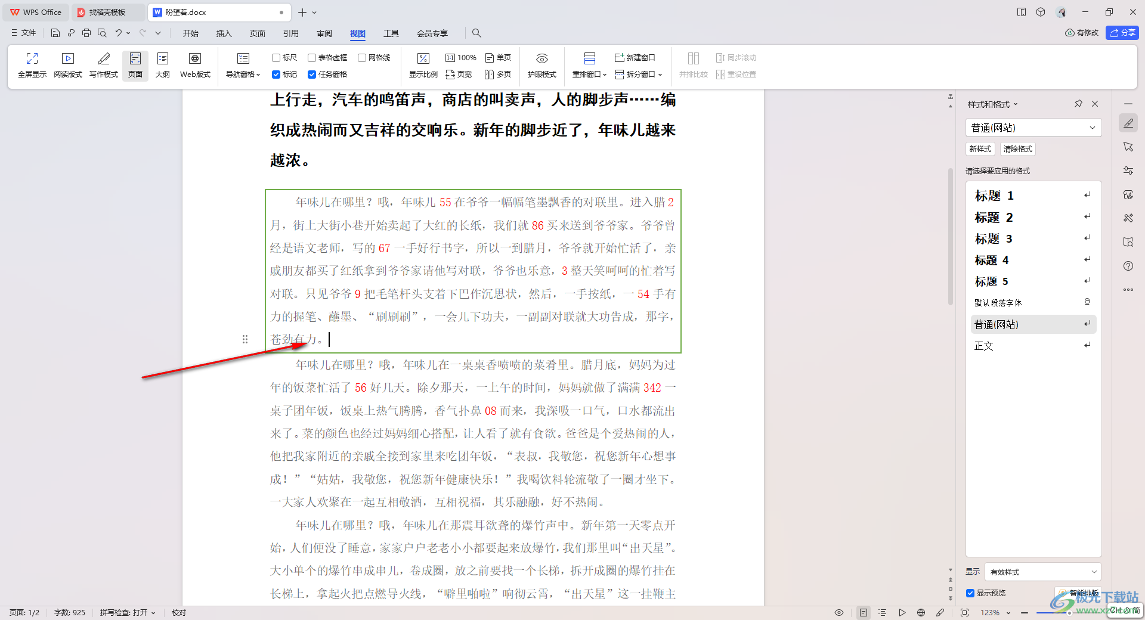Pin the styles and formatting pane

pos(1078,104)
